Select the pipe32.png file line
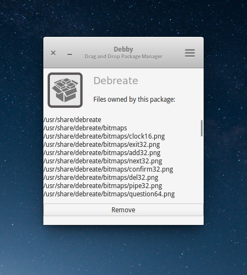Screen dimensions: 247x275 103,186
